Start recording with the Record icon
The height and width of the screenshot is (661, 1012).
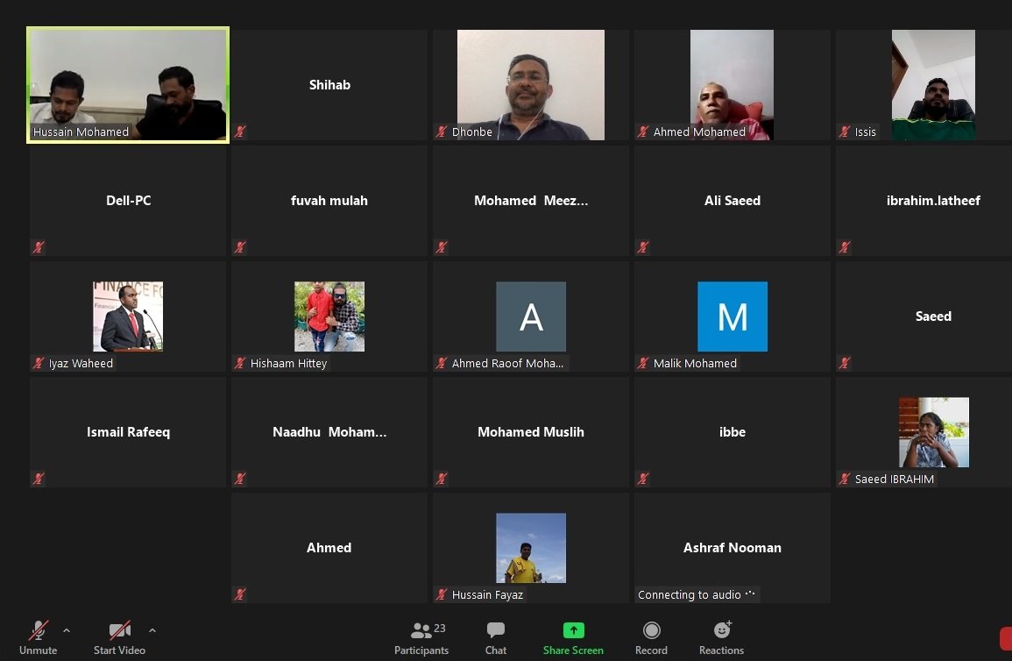[x=651, y=630]
